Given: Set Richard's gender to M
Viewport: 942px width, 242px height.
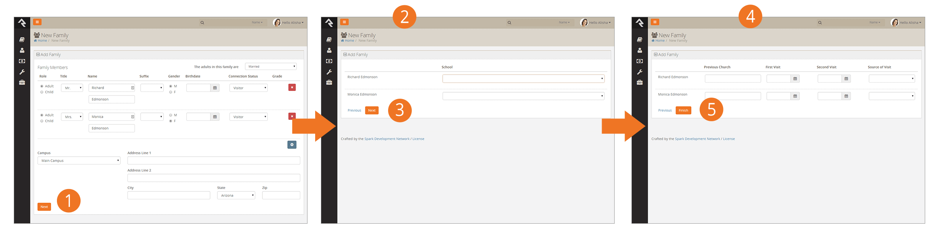Looking at the screenshot, I should 171,87.
